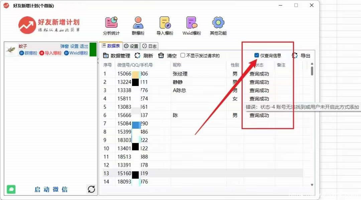Open 数据管理 in the data toolbar
The height and width of the screenshot is (200, 361).
pyautogui.click(x=117, y=56)
